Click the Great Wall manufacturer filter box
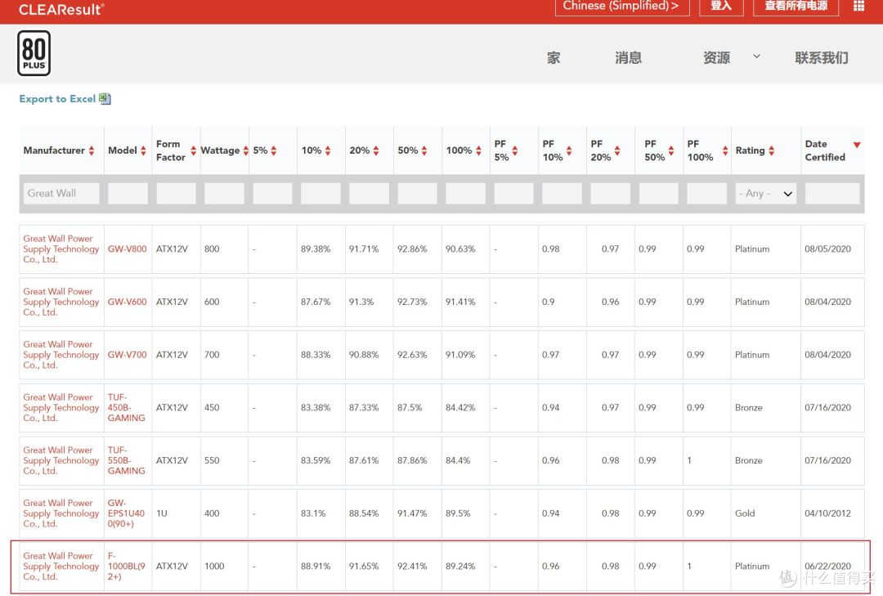883x596 pixels. pyautogui.click(x=61, y=193)
